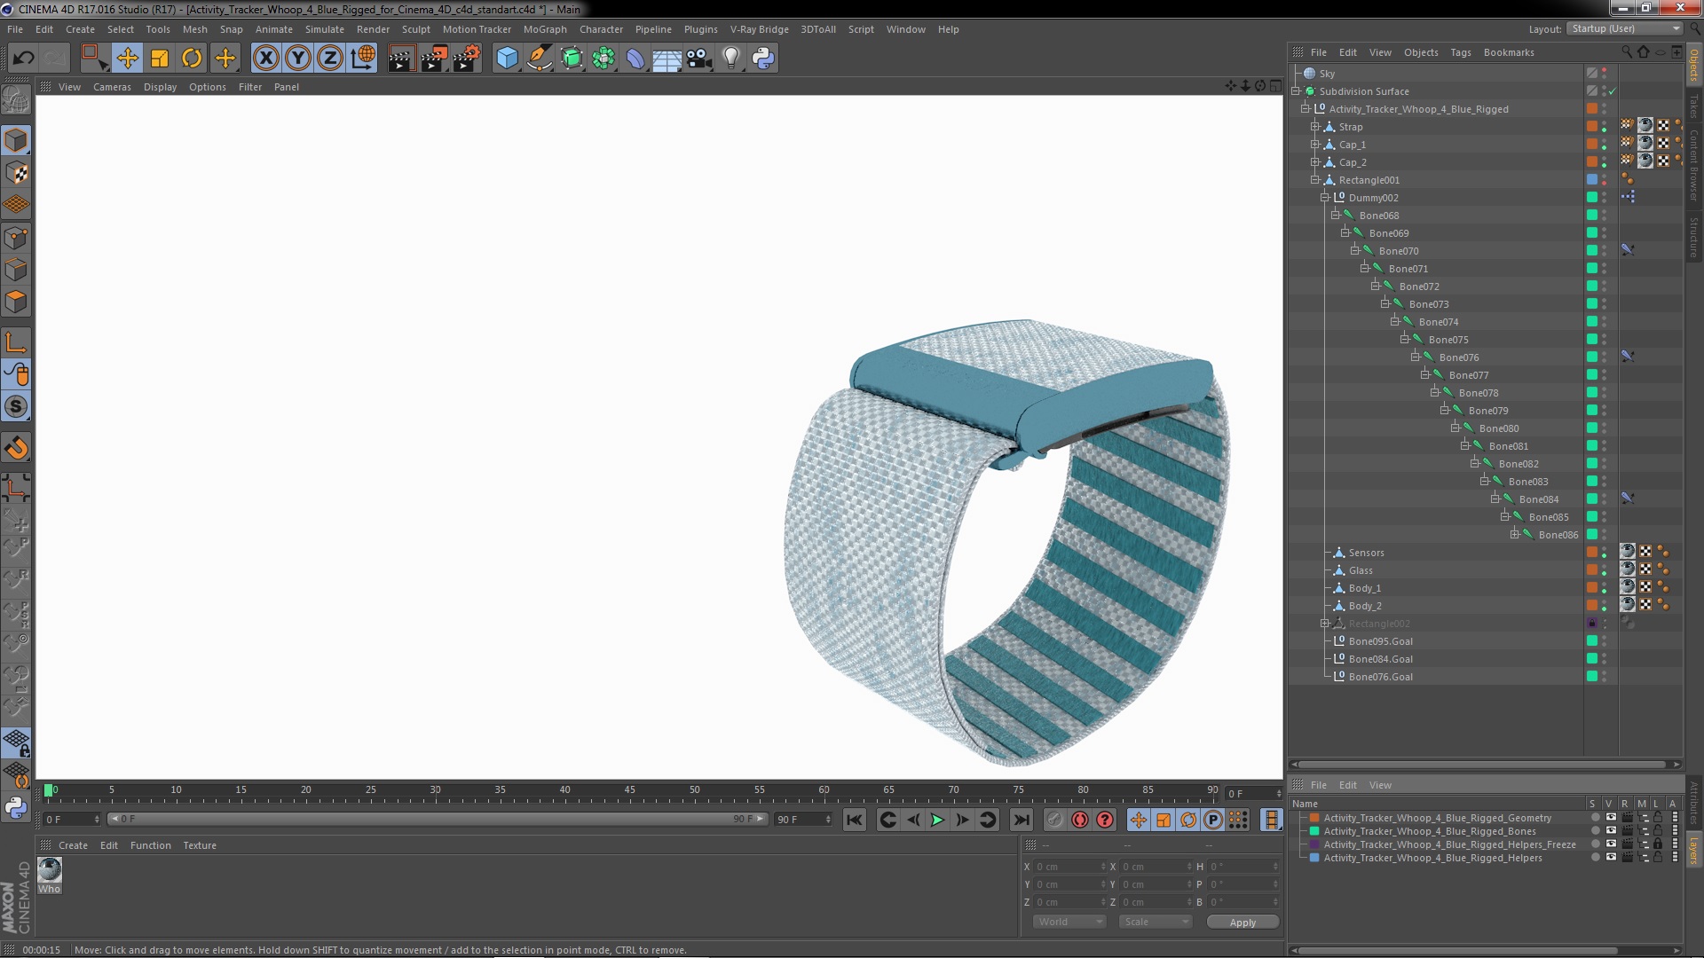
Task: Toggle X-axis lock button
Action: 265,59
